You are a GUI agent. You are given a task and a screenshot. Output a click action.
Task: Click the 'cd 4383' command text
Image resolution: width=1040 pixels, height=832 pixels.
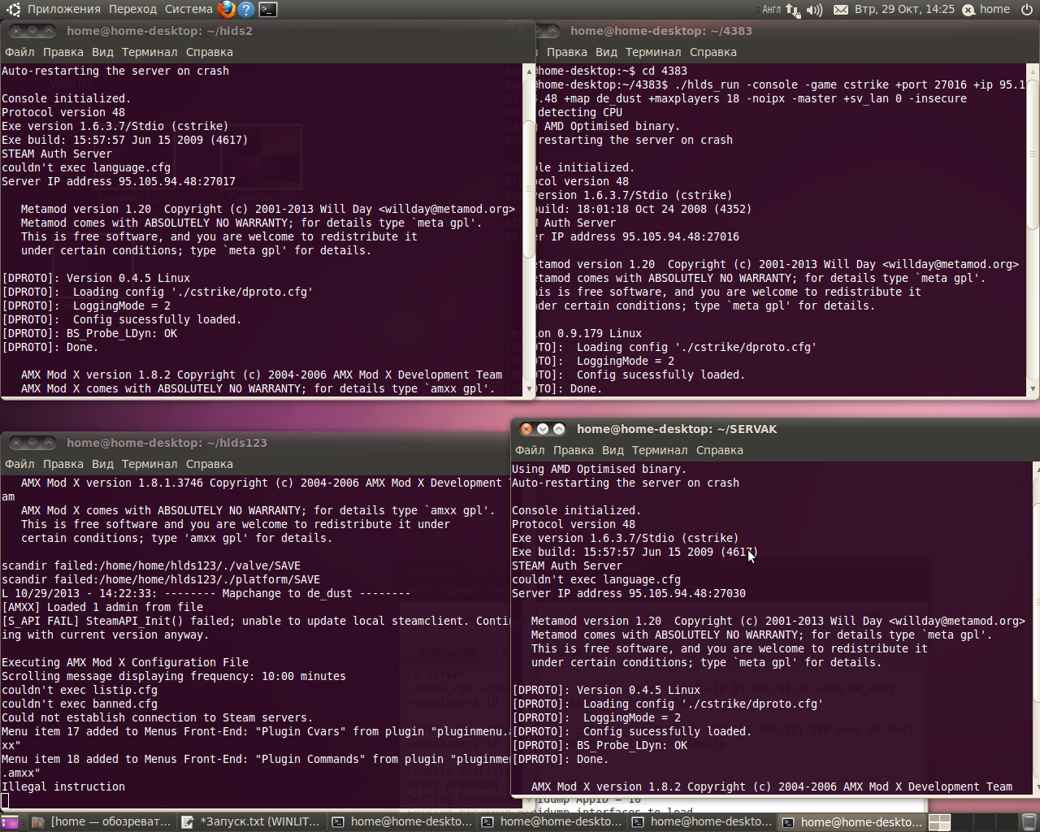pyautogui.click(x=665, y=71)
